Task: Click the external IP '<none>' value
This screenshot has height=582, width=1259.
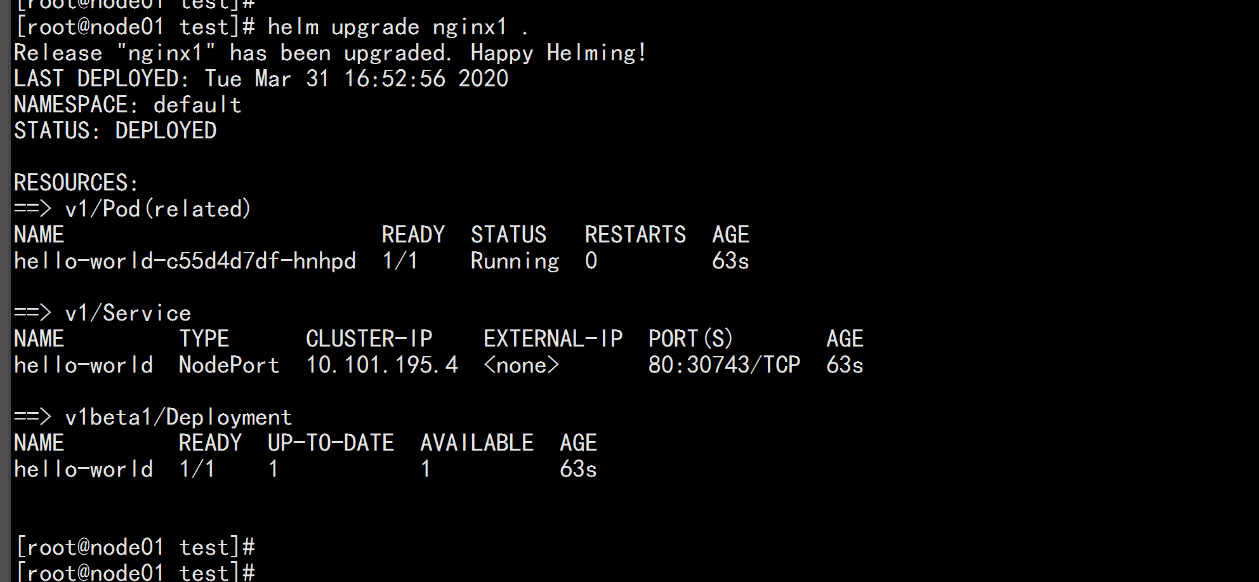Action: pos(521,365)
